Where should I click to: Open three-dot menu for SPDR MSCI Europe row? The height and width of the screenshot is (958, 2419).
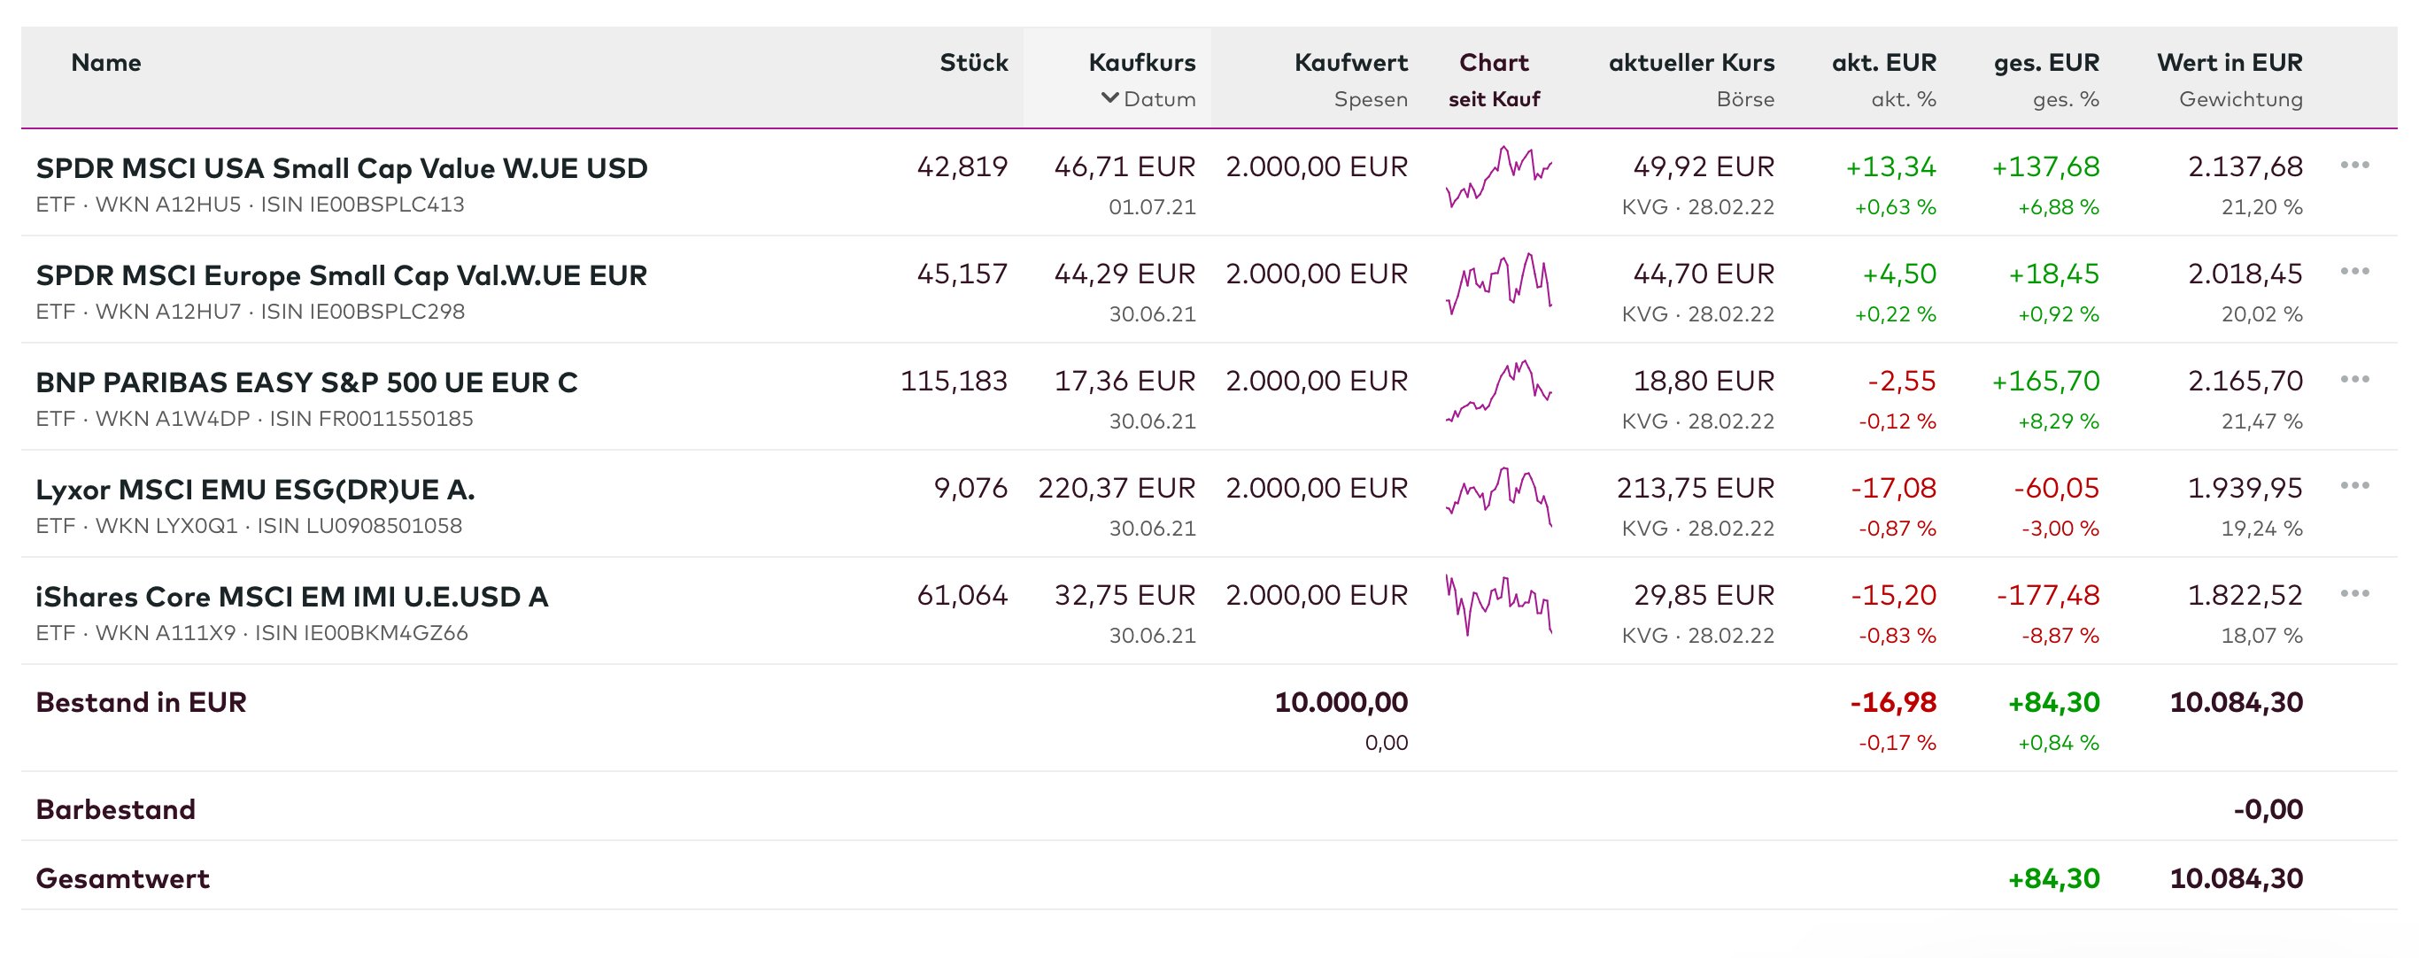click(x=2354, y=272)
